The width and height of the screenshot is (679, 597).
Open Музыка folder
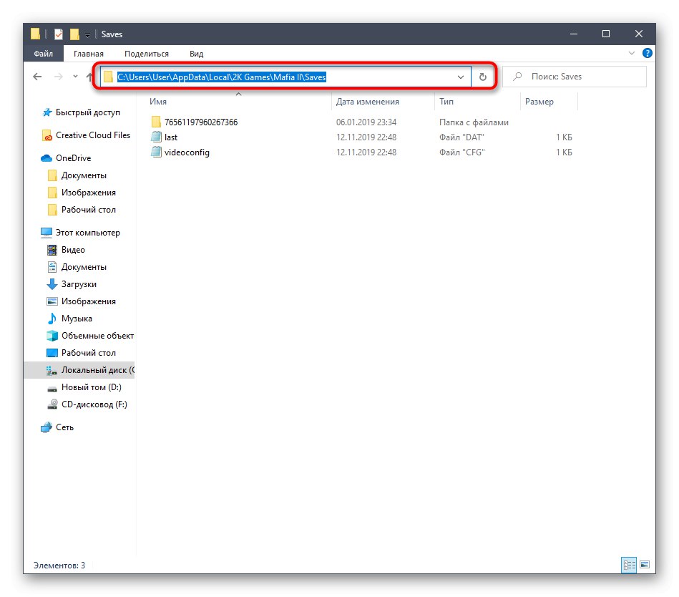(x=77, y=319)
